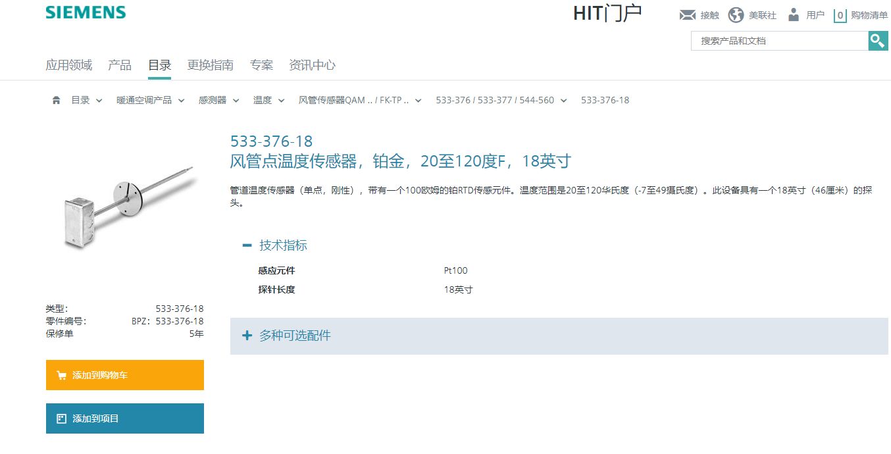Viewport: 891px width, 454px height.
Task: Click the user profile icon
Action: pos(794,15)
